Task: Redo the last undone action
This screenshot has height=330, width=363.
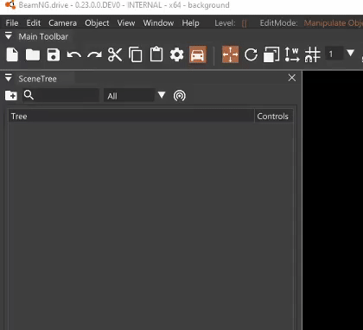Action: [94, 54]
